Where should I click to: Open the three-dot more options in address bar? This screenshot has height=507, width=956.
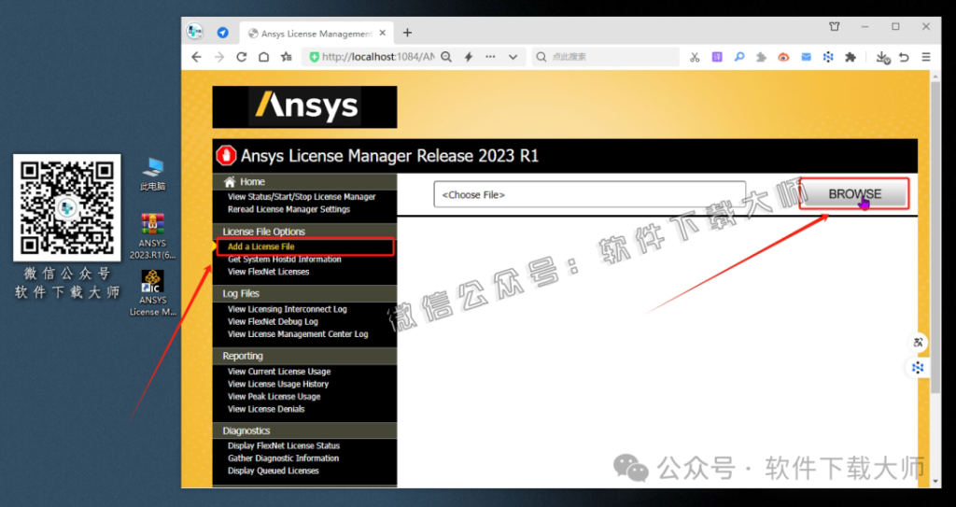coord(490,57)
